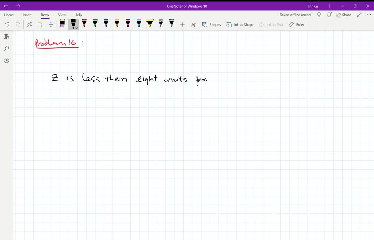Screen dimensions: 374x240
Task: Toggle Draw with Touch mode
Action: coord(194,24)
